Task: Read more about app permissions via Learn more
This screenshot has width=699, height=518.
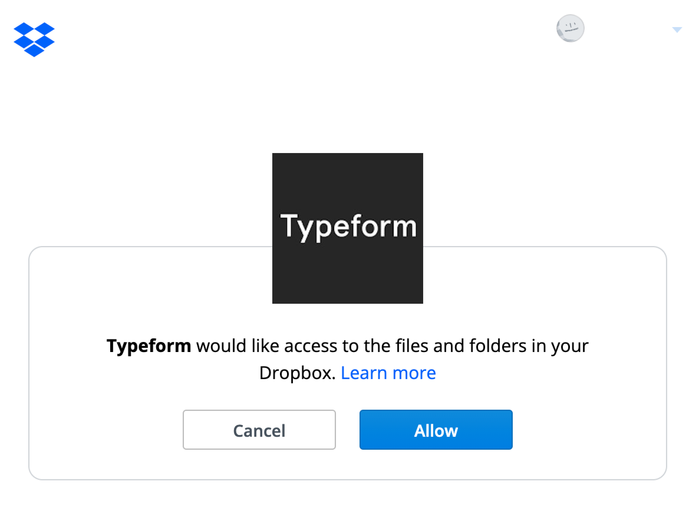Action: coord(388,373)
